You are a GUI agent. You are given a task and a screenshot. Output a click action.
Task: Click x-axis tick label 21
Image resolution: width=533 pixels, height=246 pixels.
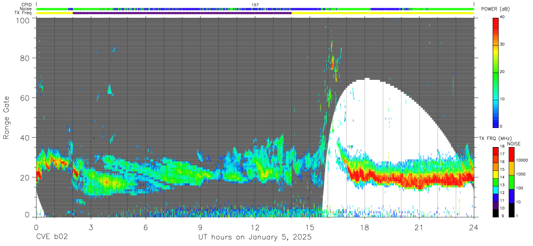pyautogui.click(x=419, y=227)
